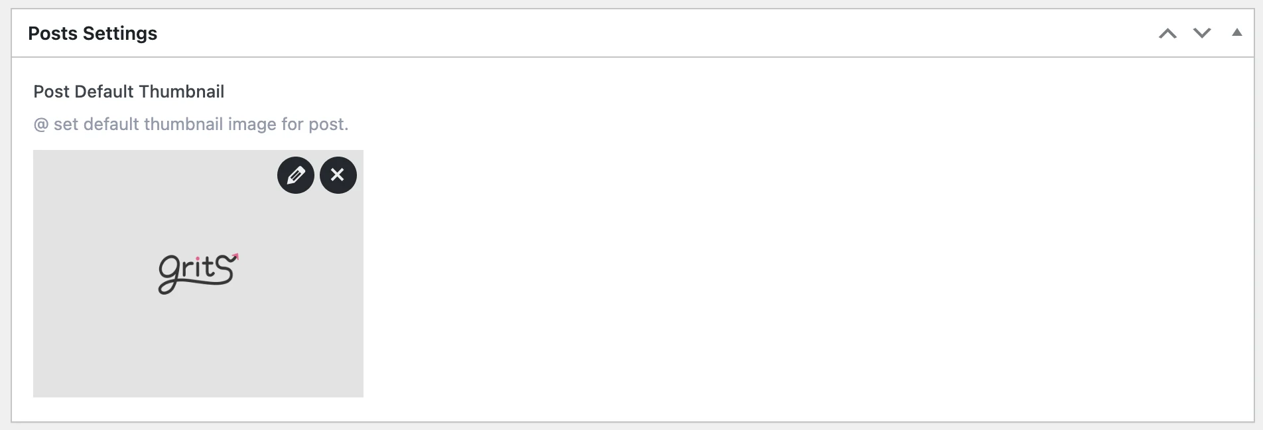Delete the grits default thumbnail

[338, 175]
